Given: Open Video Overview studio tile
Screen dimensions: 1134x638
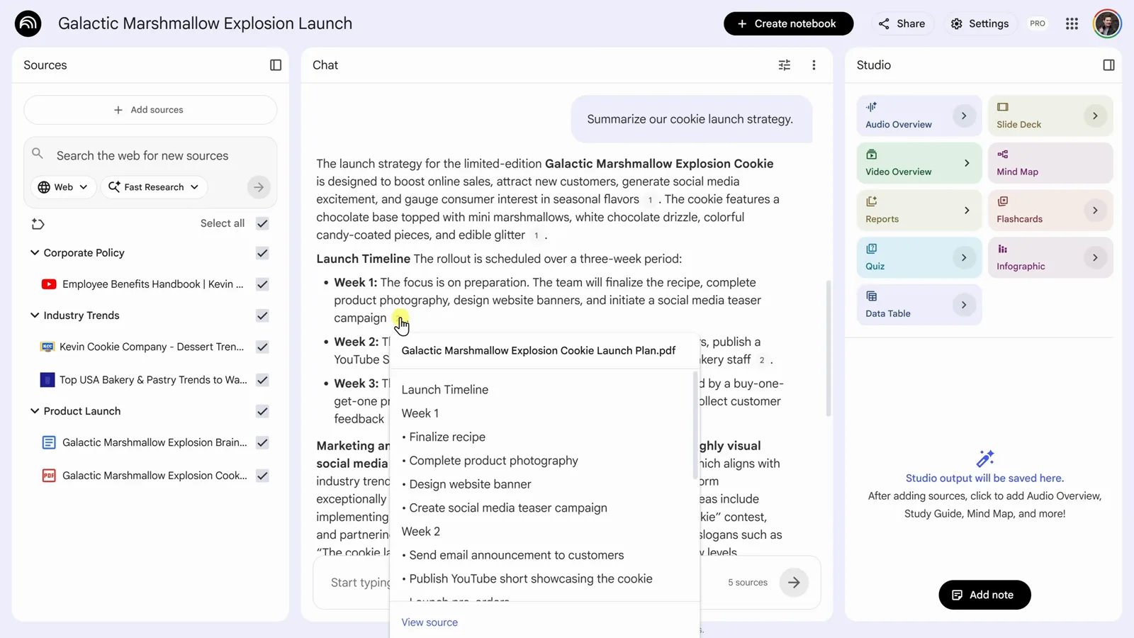Looking at the screenshot, I should tap(919, 163).
